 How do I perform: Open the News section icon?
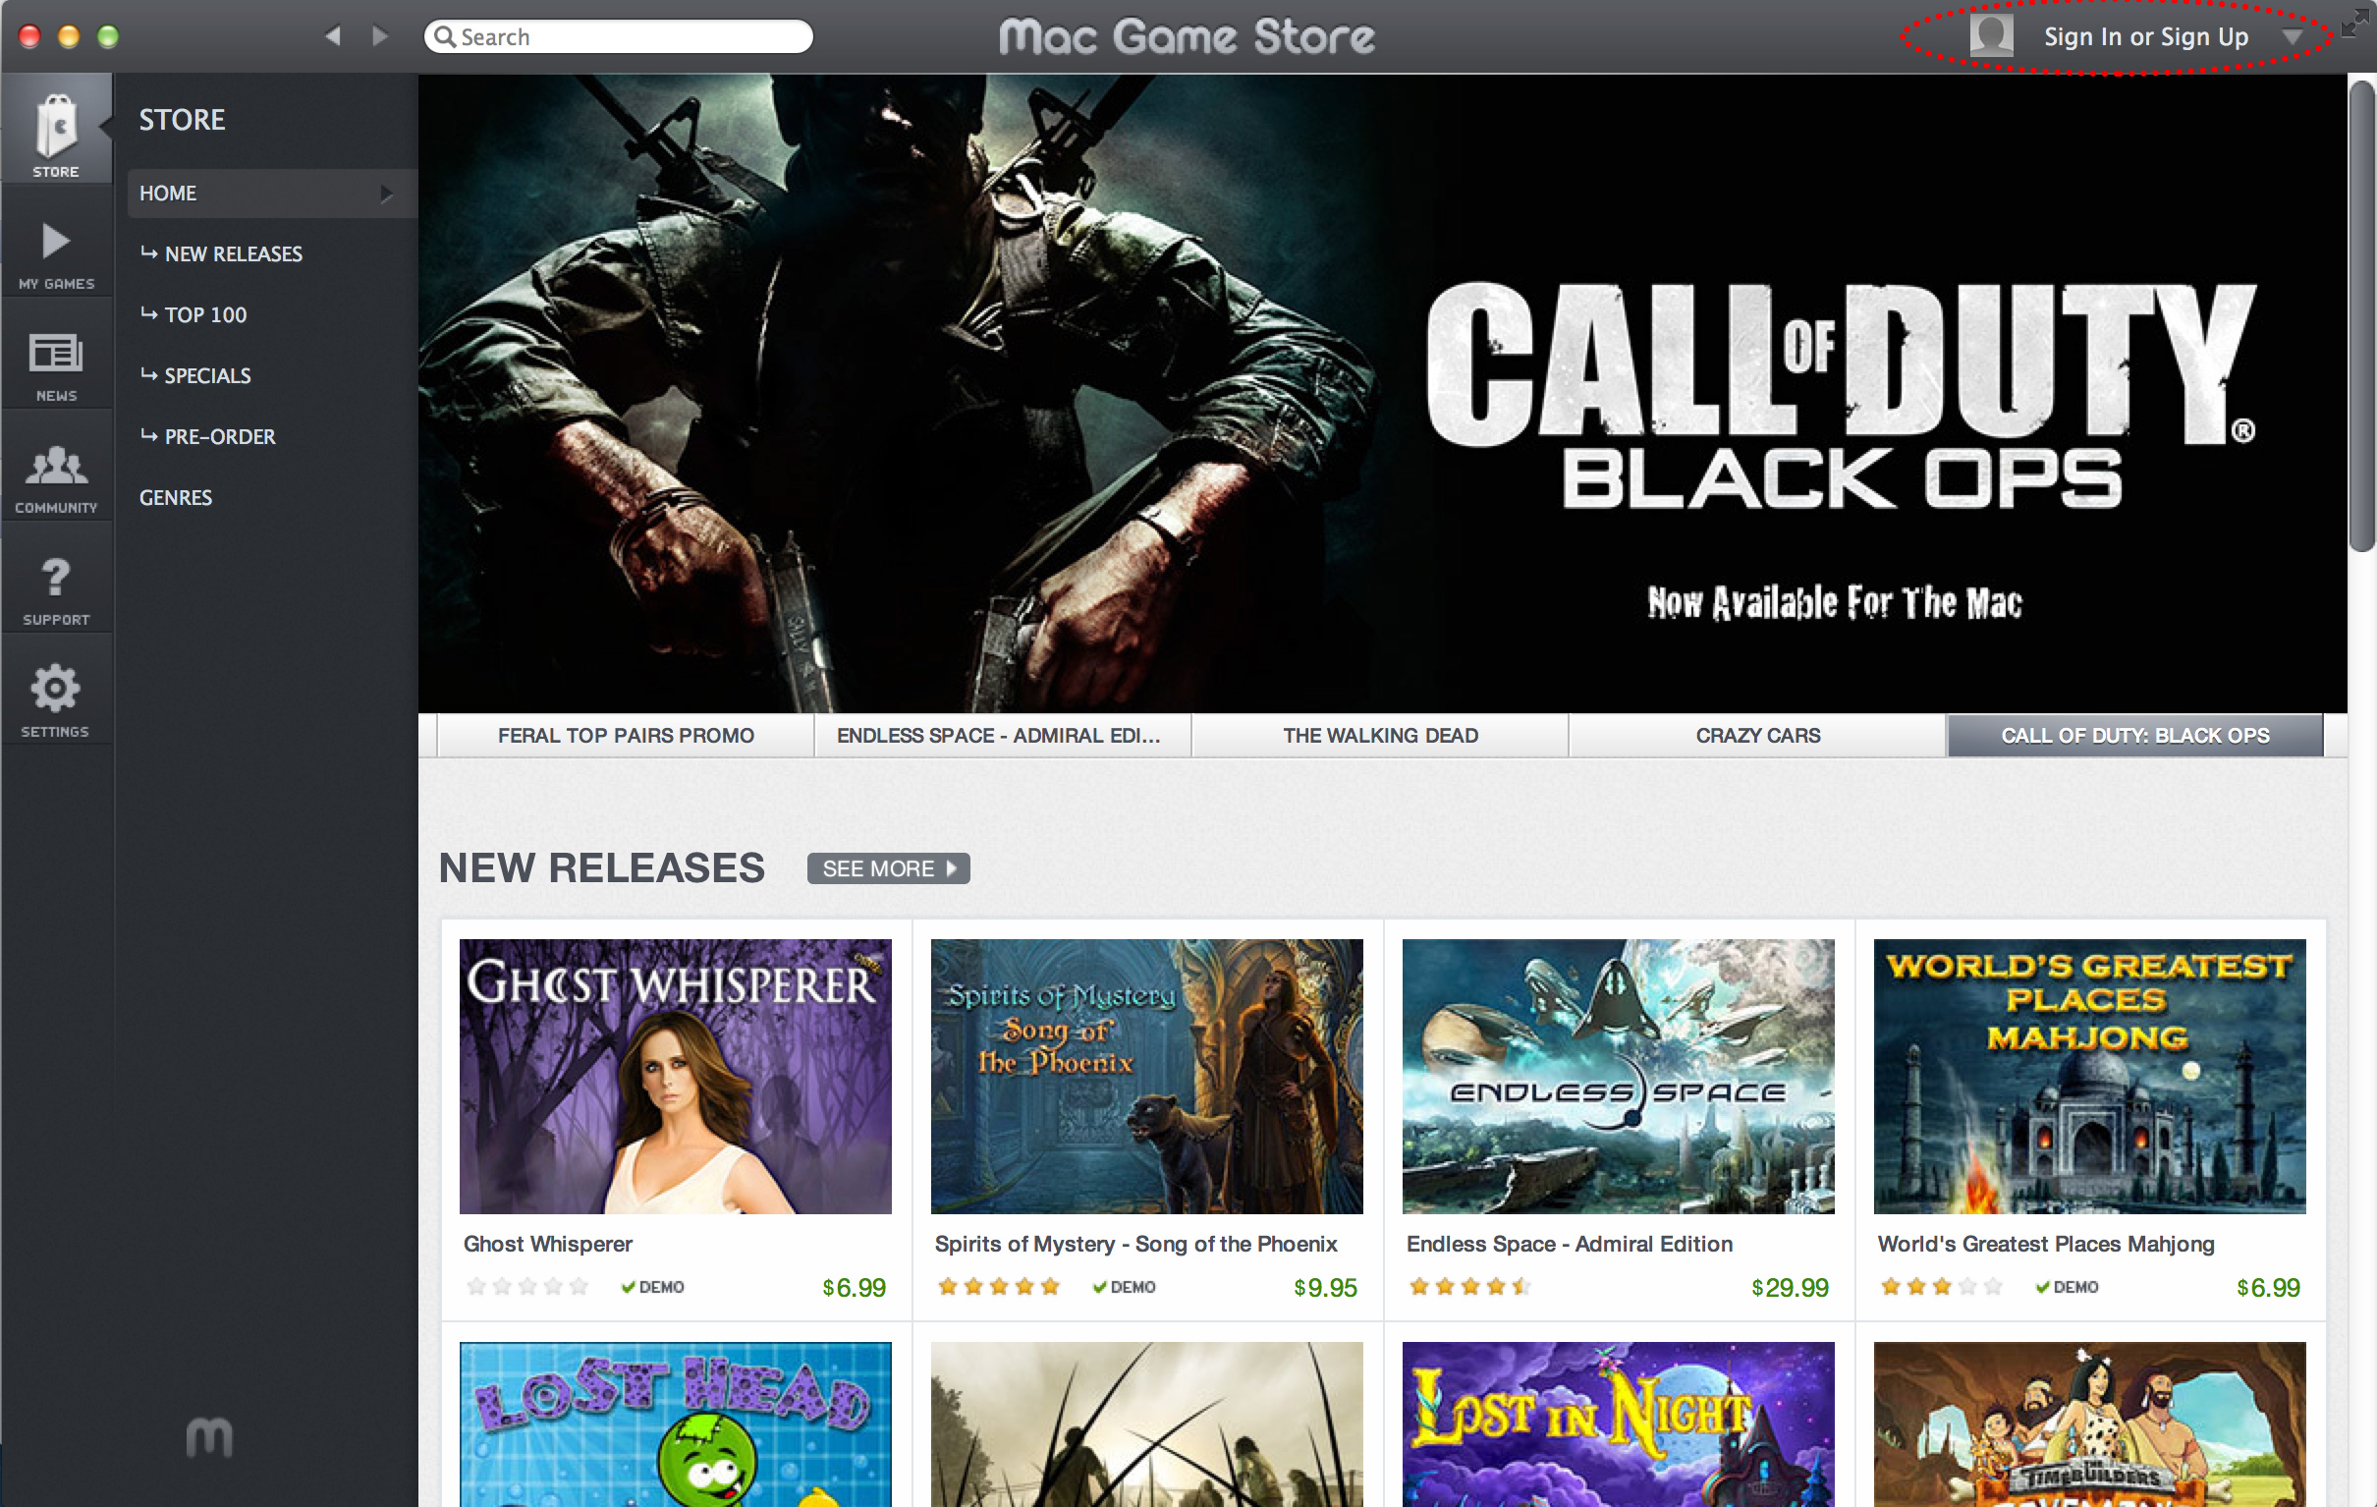pos(56,353)
